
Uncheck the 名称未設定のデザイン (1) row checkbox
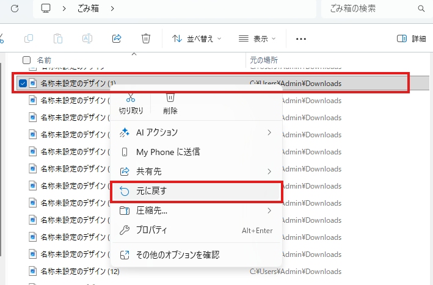click(x=23, y=83)
